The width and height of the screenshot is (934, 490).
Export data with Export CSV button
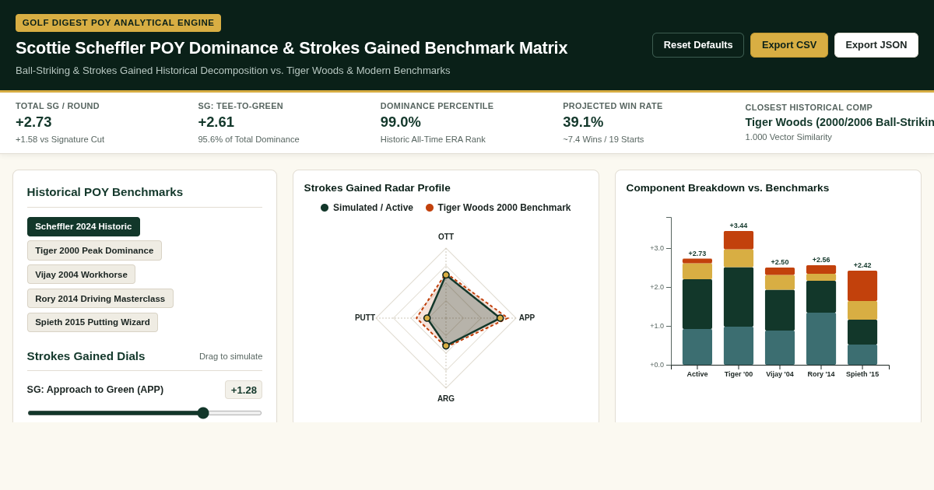pyautogui.click(x=789, y=45)
